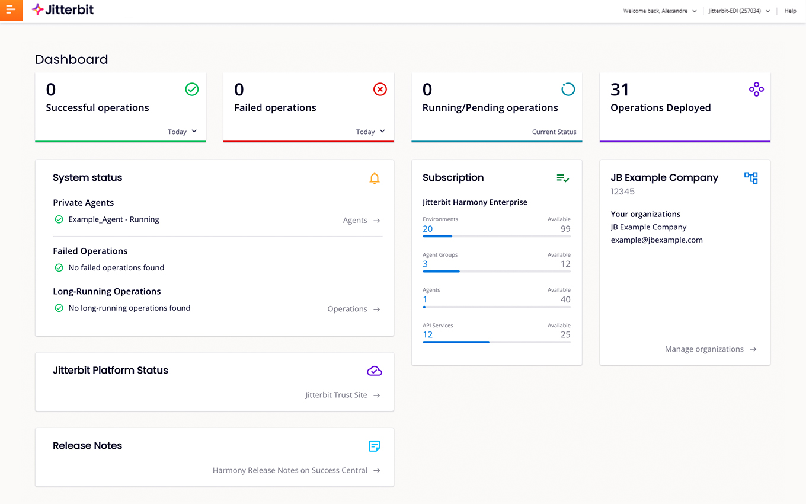The width and height of the screenshot is (806, 504).
Task: Click the Long-Running Operations heading
Action: 107,292
